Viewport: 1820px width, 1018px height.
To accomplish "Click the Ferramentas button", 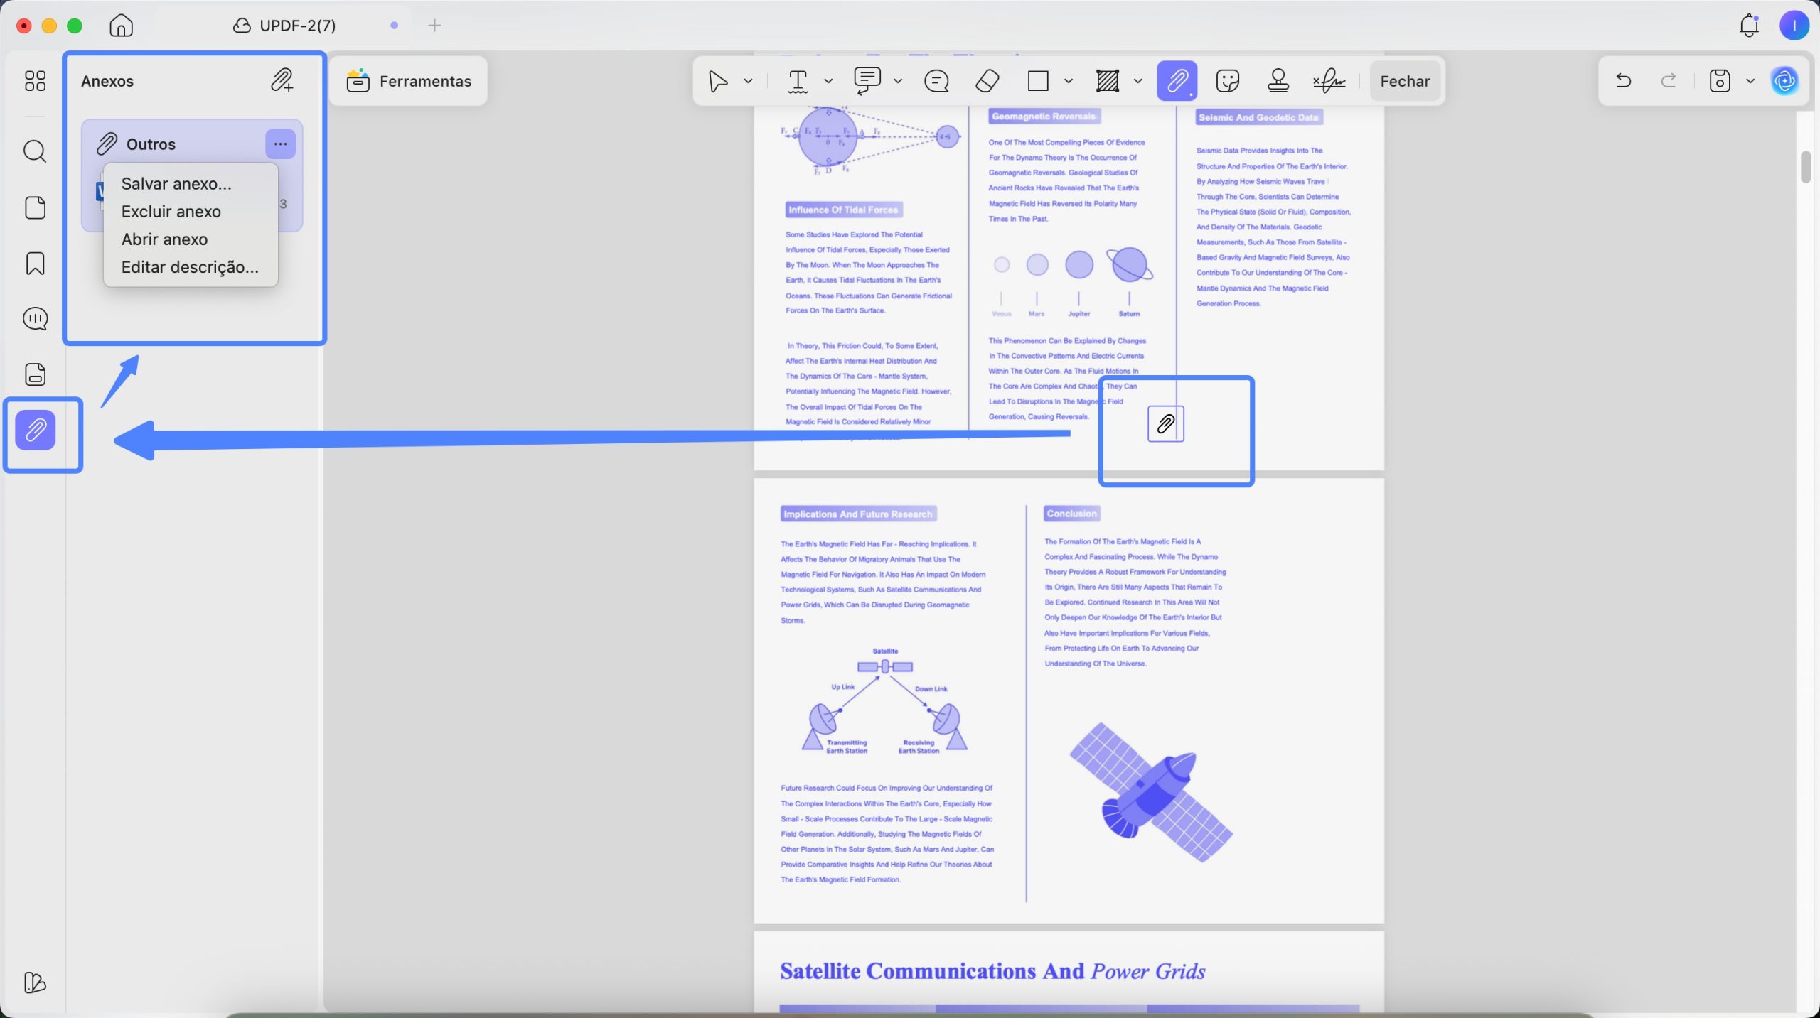I will coord(409,81).
